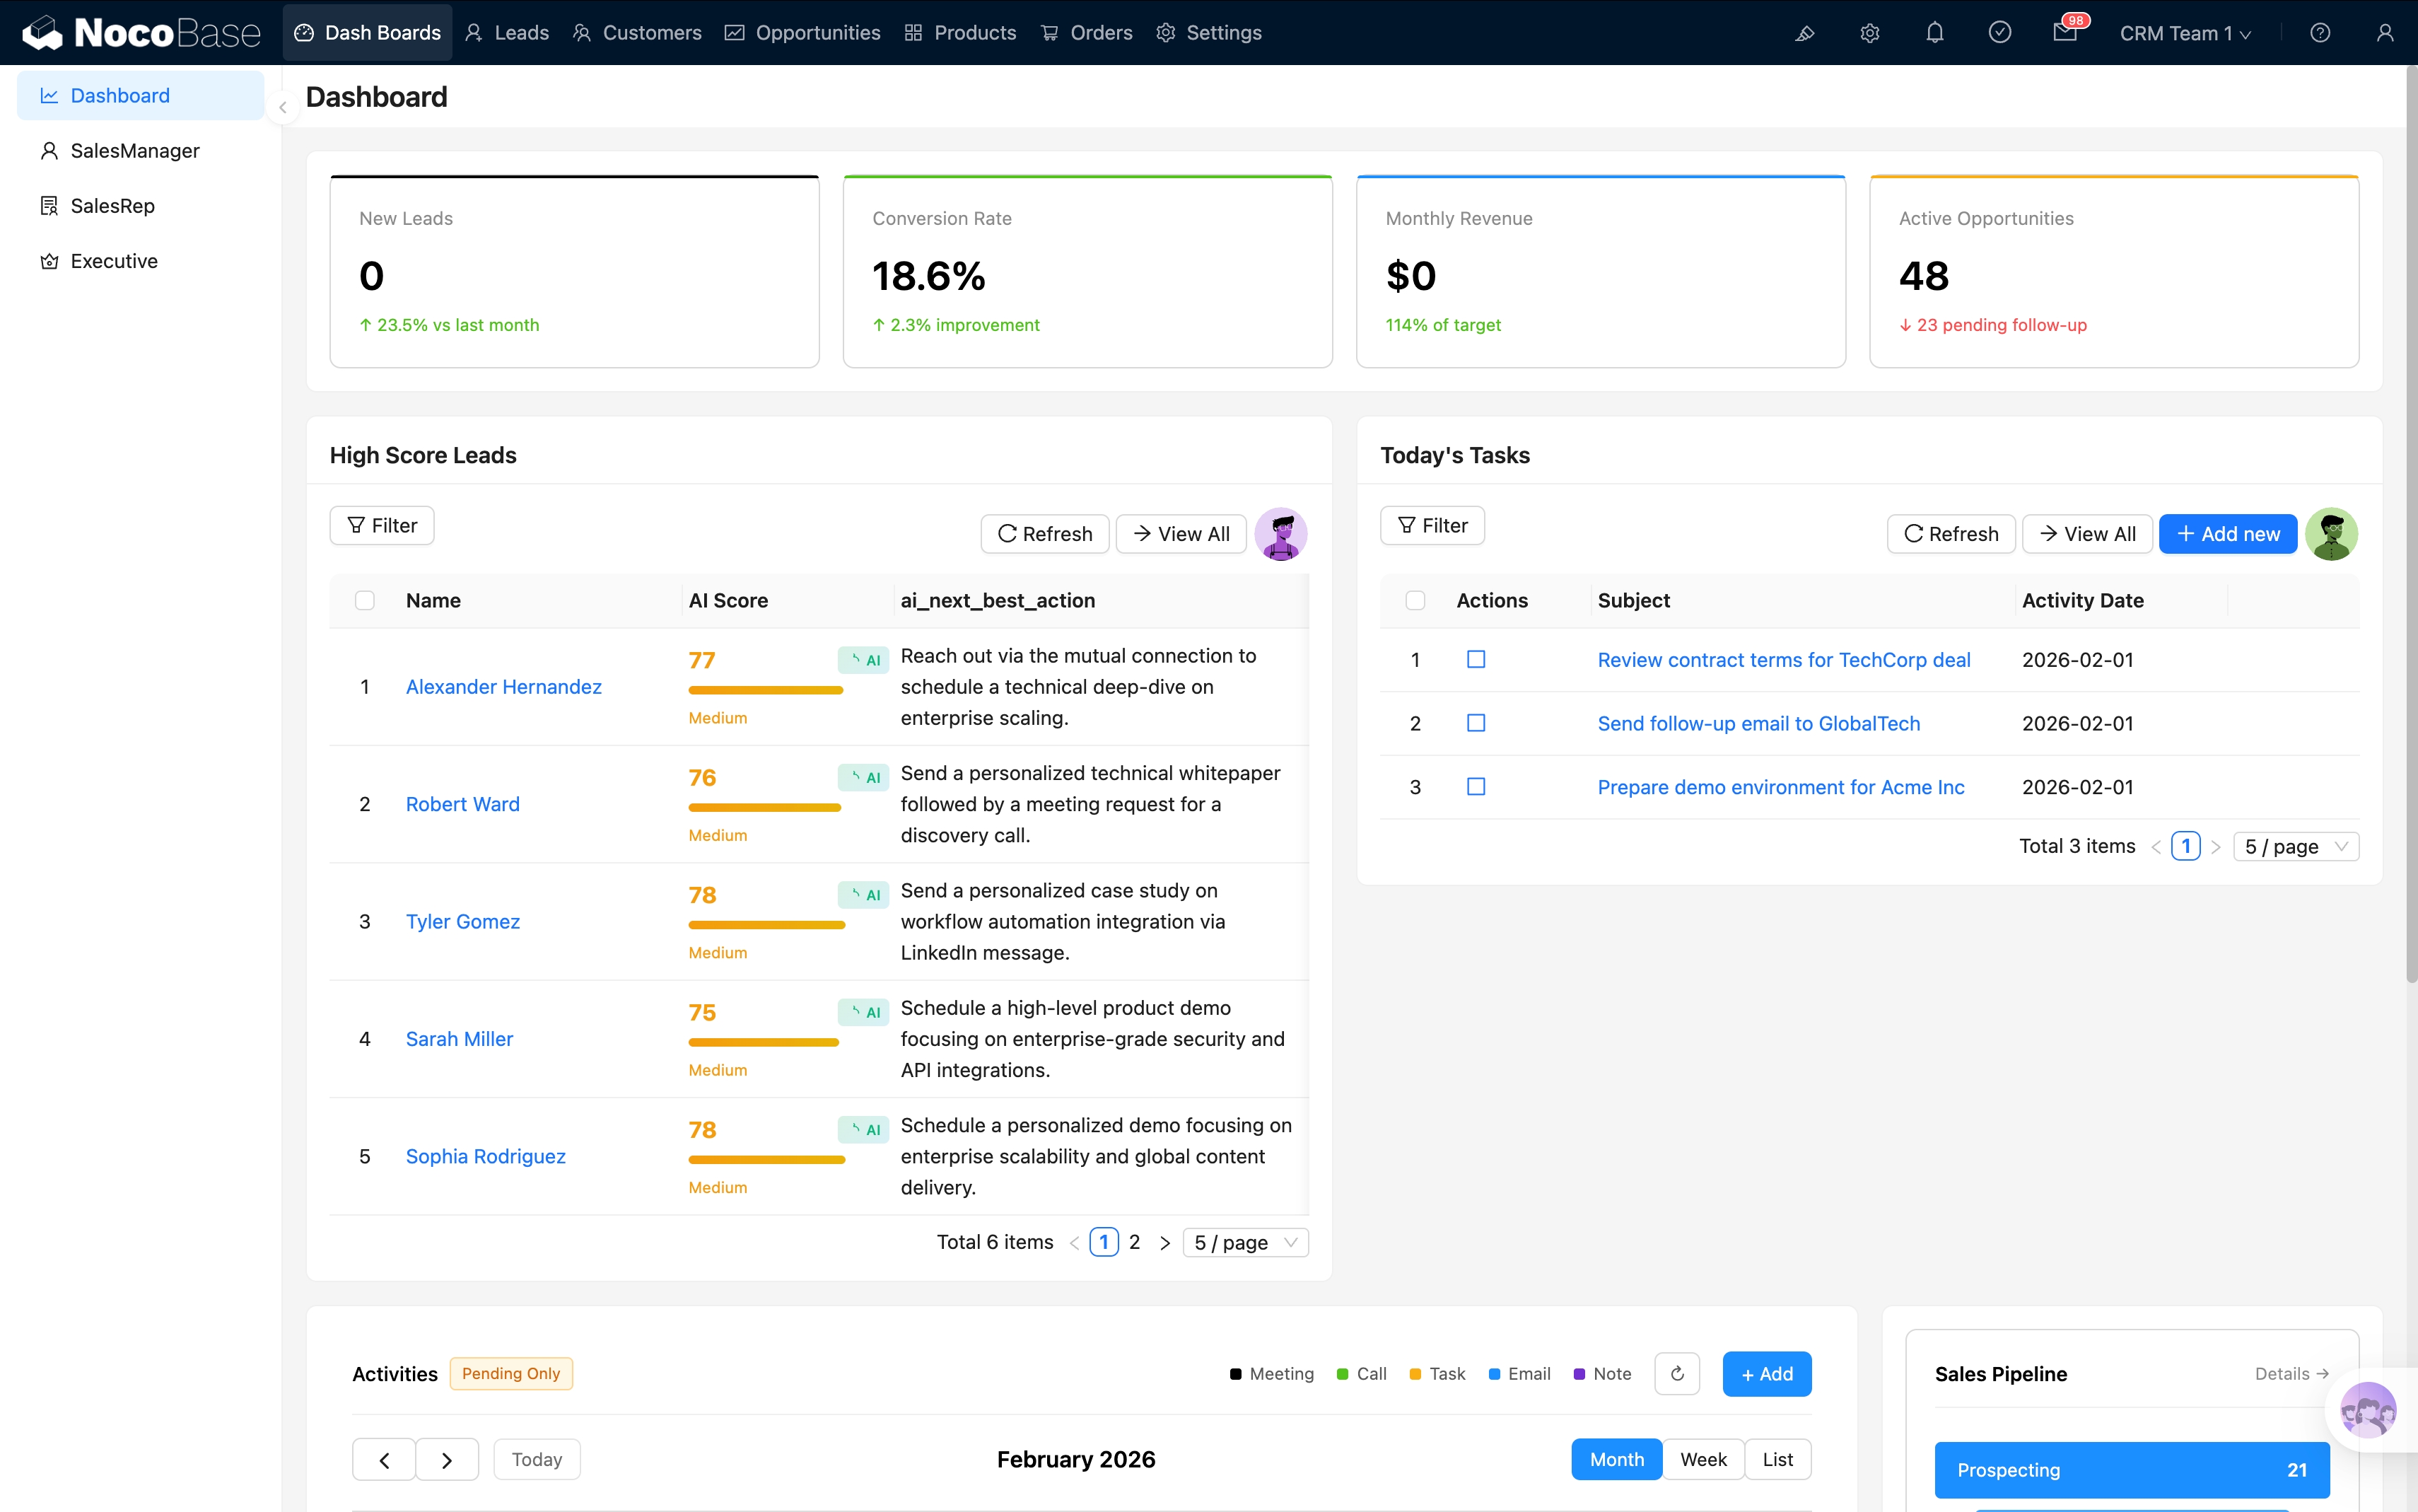2418x1512 pixels.
Task: Click the highlighter pen icon in top bar
Action: (x=1805, y=33)
